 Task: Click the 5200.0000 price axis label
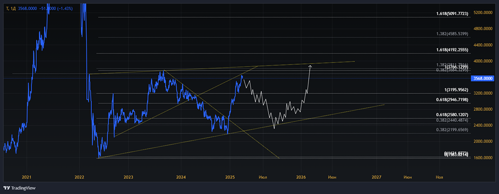point(483,13)
